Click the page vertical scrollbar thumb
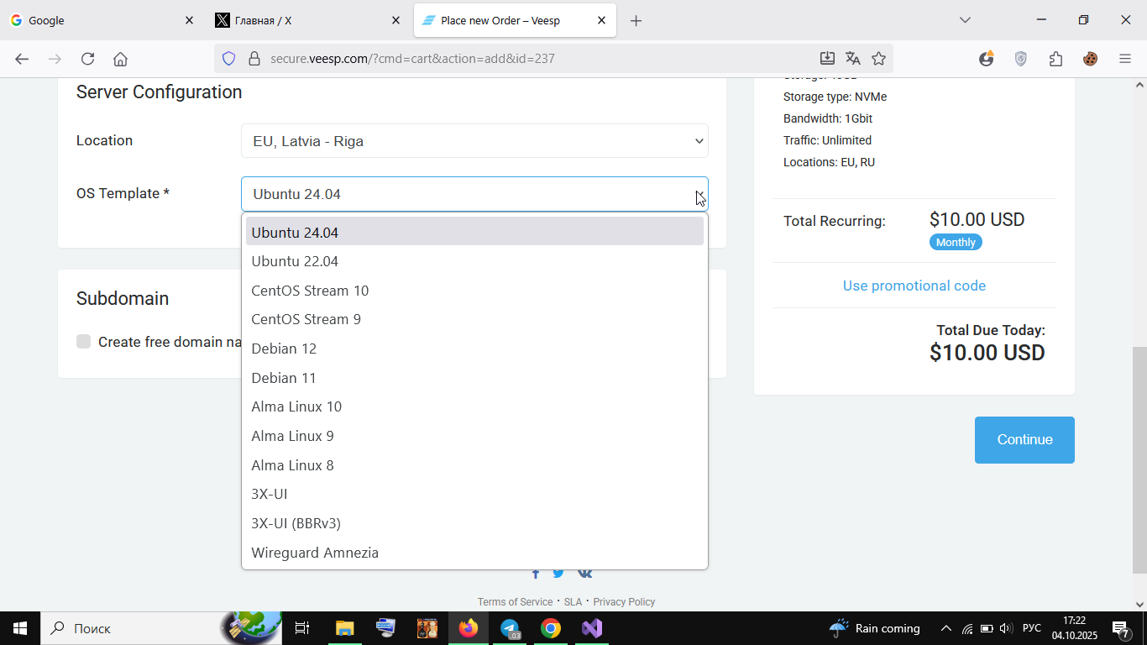1147x645 pixels. [1140, 459]
